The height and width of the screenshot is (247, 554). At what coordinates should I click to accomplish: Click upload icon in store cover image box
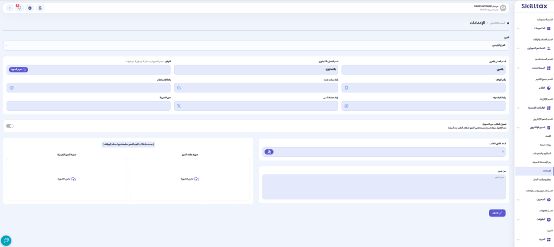pyautogui.click(x=196, y=179)
